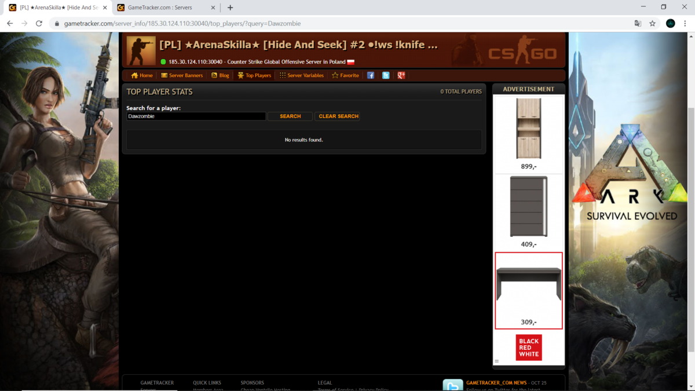
Task: Go to Server Variables page
Action: pyautogui.click(x=301, y=75)
